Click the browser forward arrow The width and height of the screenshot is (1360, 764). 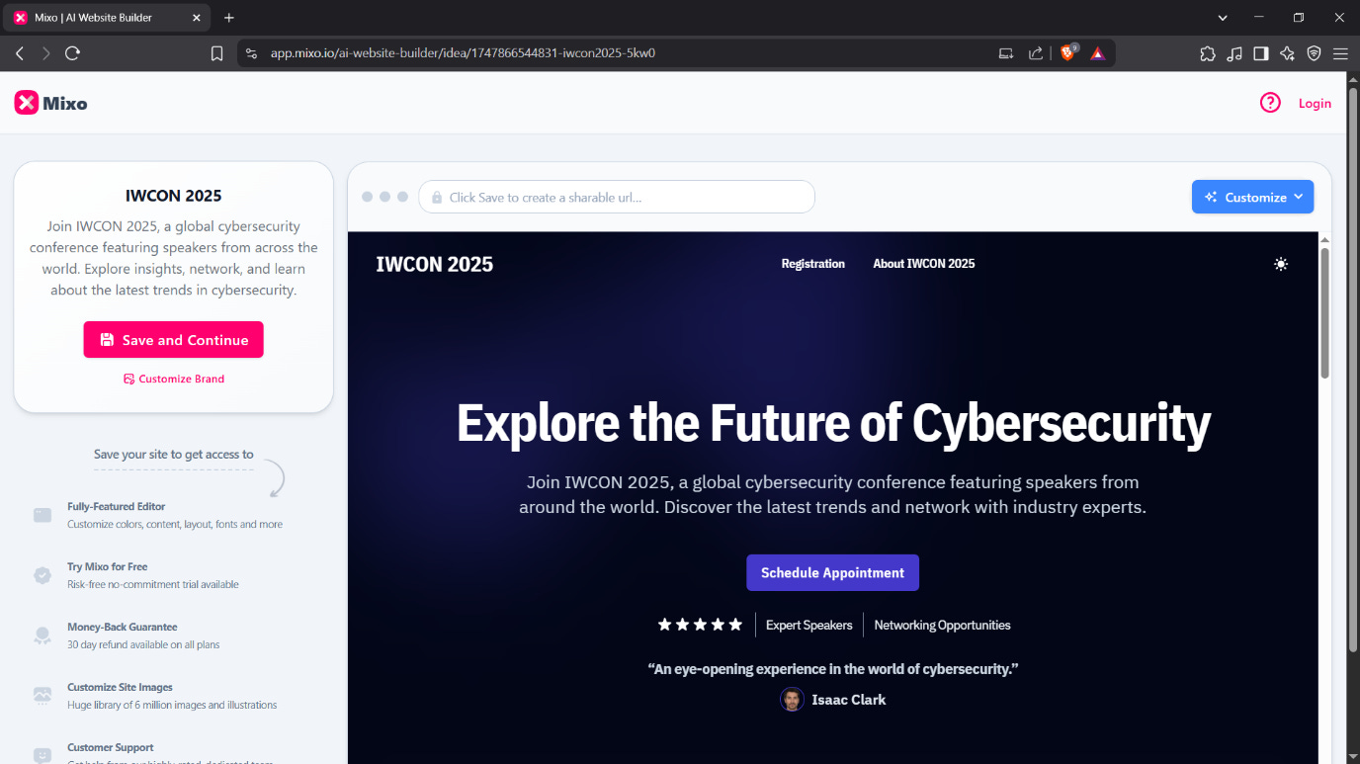pos(45,53)
